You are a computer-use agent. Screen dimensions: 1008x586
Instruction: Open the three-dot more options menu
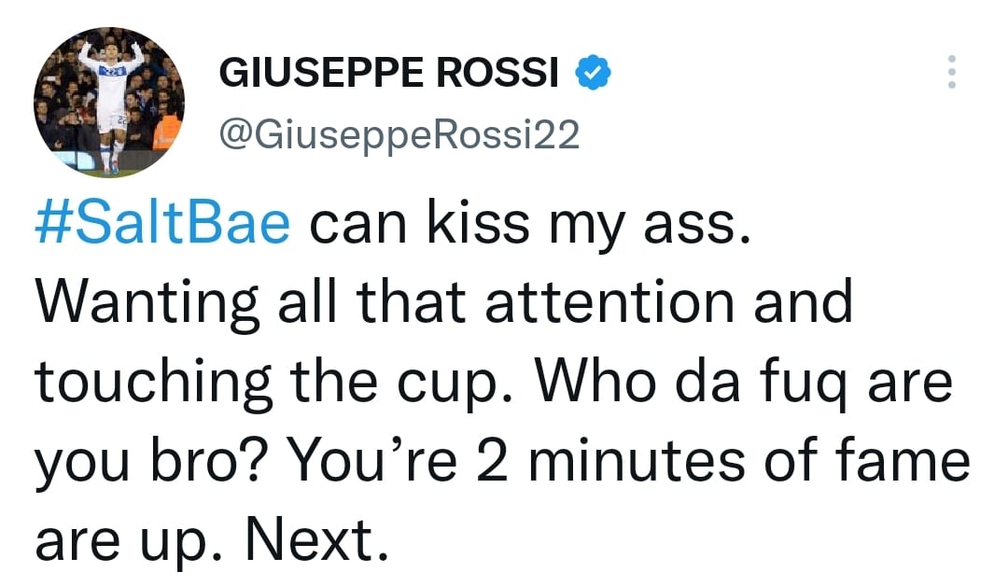[951, 72]
